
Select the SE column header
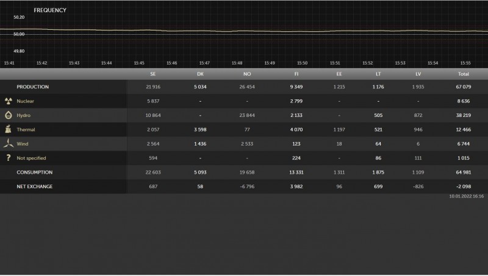[152, 74]
